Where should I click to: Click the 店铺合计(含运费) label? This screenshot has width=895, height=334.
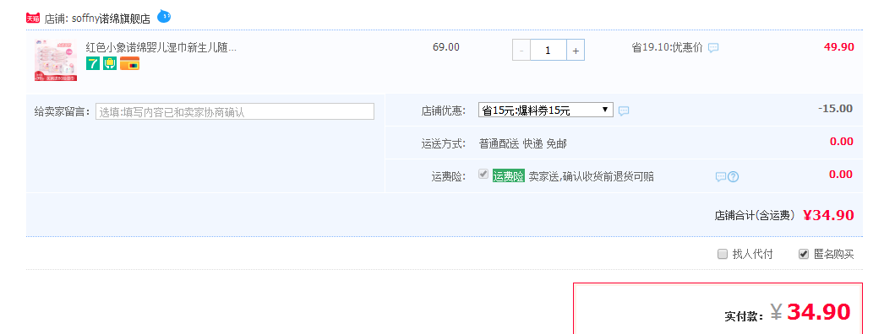755,215
